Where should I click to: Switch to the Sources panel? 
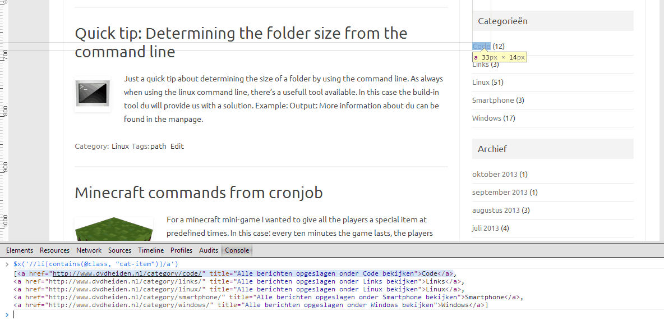coord(119,250)
